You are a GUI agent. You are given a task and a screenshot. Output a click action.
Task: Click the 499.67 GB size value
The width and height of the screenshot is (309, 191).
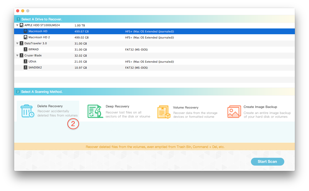click(82, 31)
